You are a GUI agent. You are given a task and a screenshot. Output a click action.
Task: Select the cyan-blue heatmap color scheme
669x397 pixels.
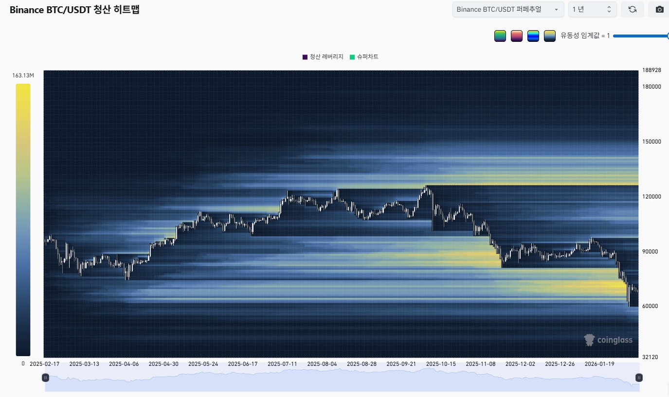pos(533,36)
